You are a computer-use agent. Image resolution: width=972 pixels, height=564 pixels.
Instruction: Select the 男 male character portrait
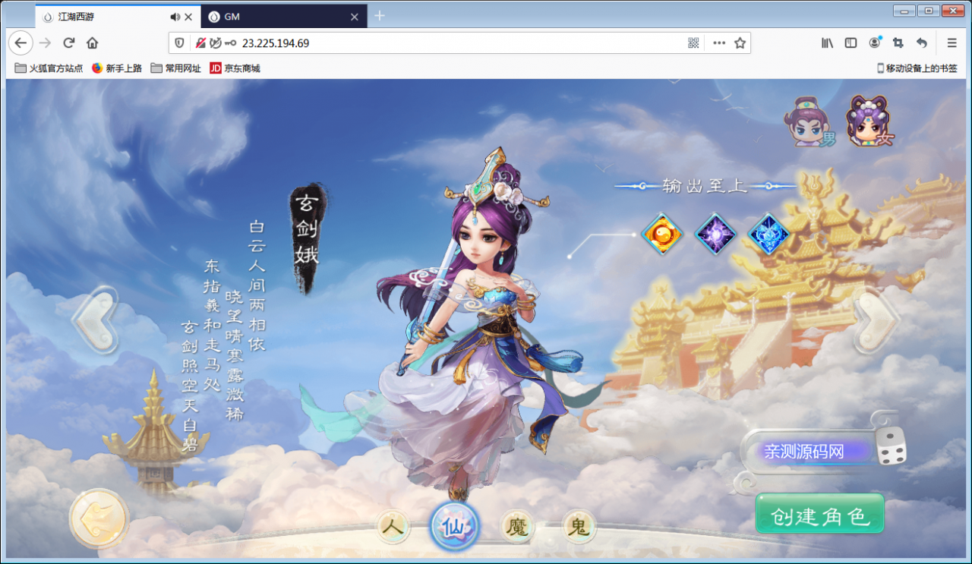[x=811, y=119]
